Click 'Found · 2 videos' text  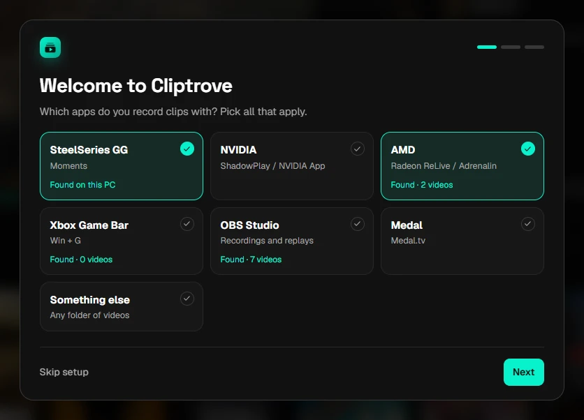click(x=422, y=185)
